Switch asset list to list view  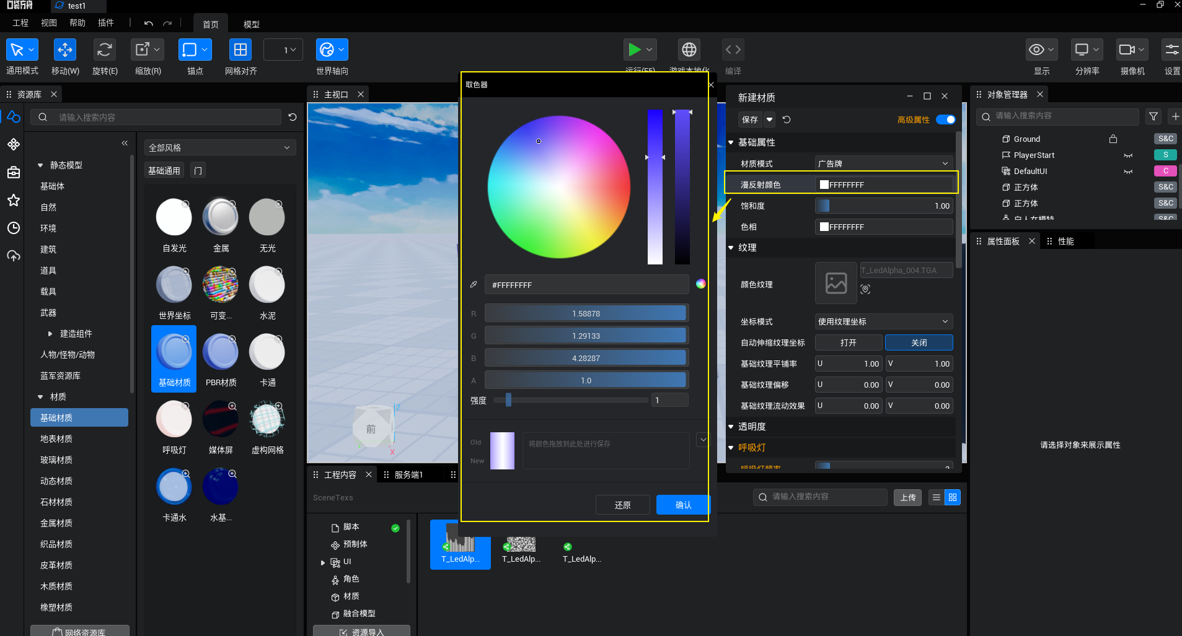point(937,497)
